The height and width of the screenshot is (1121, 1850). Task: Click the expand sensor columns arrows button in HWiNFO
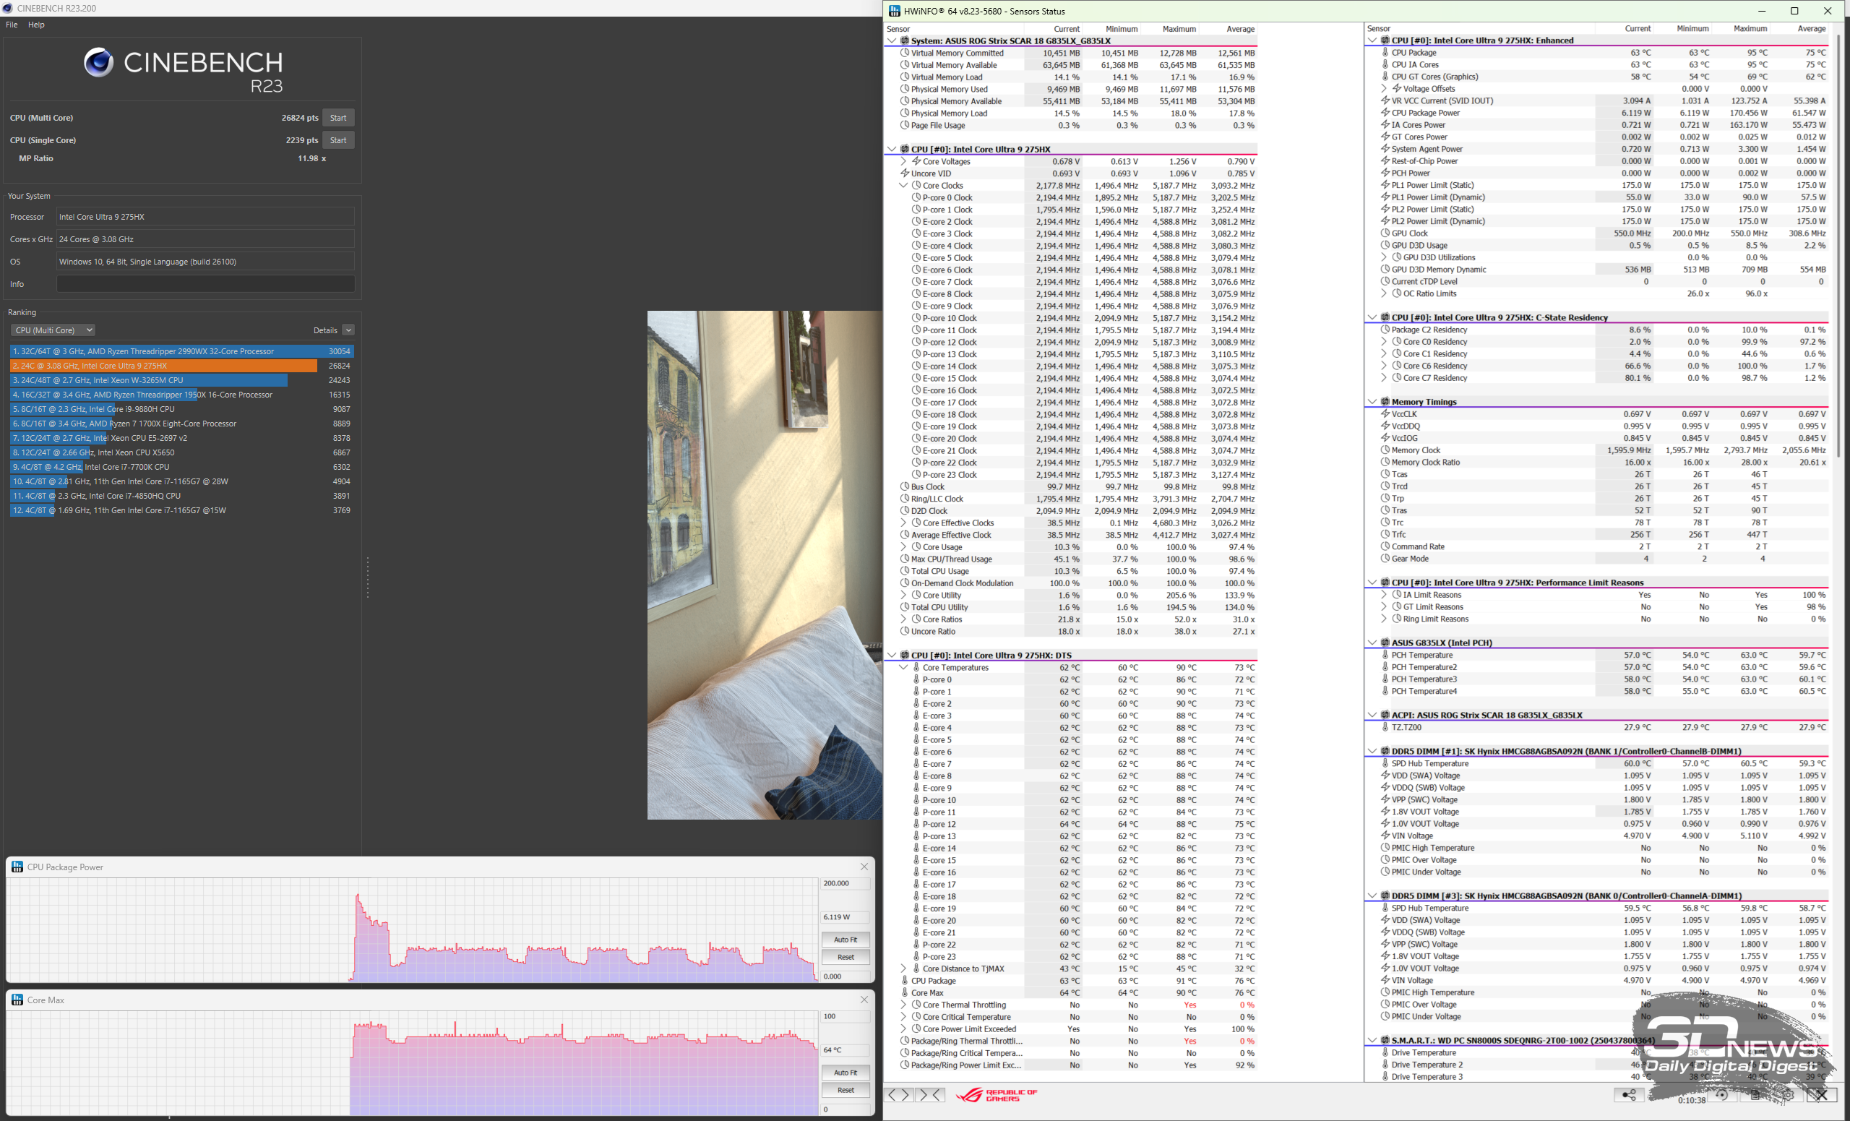tap(898, 1095)
